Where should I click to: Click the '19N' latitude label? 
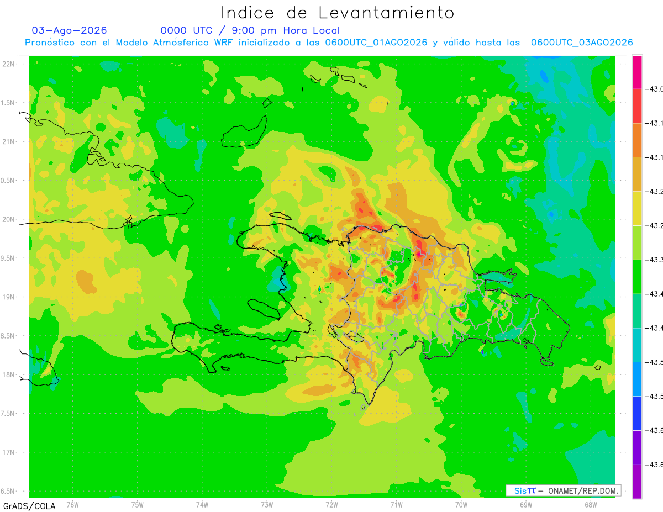(9, 297)
